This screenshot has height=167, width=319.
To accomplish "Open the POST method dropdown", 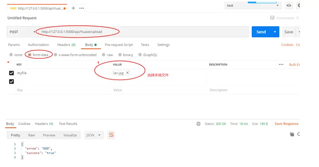I will point(22,32).
